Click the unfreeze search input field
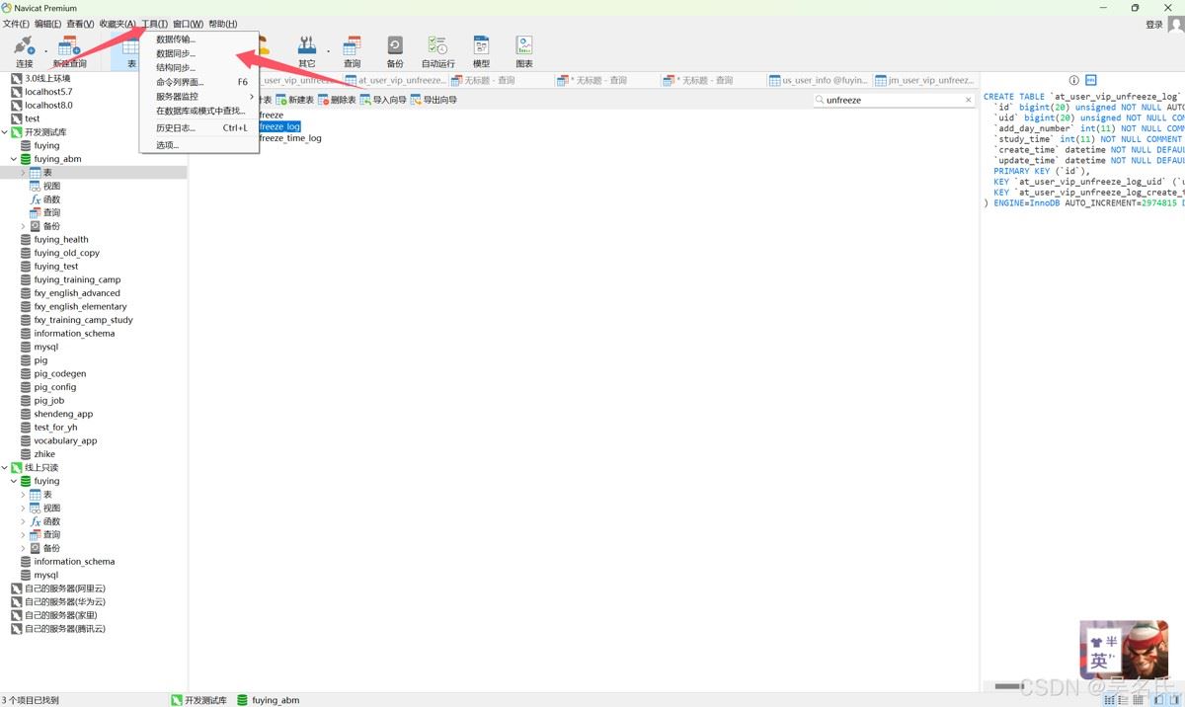Screen dimensions: 1185x707 892,100
